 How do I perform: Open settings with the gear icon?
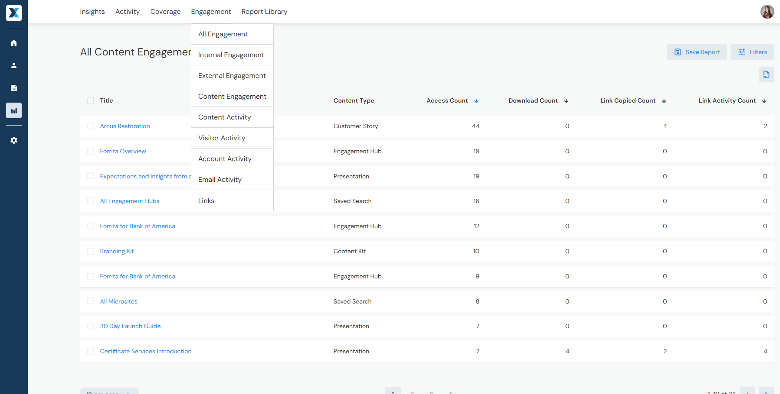pyautogui.click(x=14, y=140)
